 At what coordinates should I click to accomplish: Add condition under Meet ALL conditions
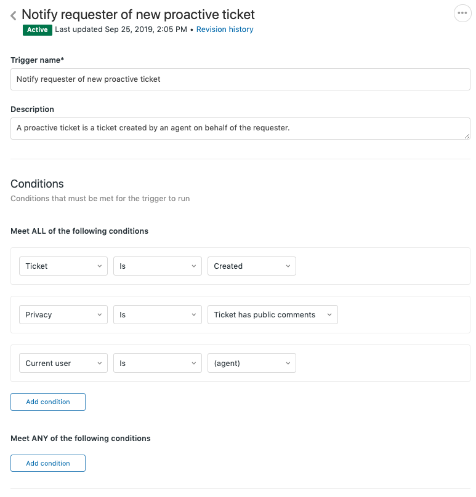pos(48,402)
